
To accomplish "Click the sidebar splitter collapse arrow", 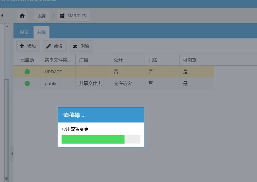I will [12, 154].
